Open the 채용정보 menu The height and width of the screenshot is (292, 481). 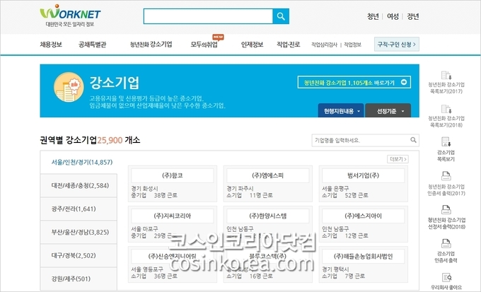51,45
